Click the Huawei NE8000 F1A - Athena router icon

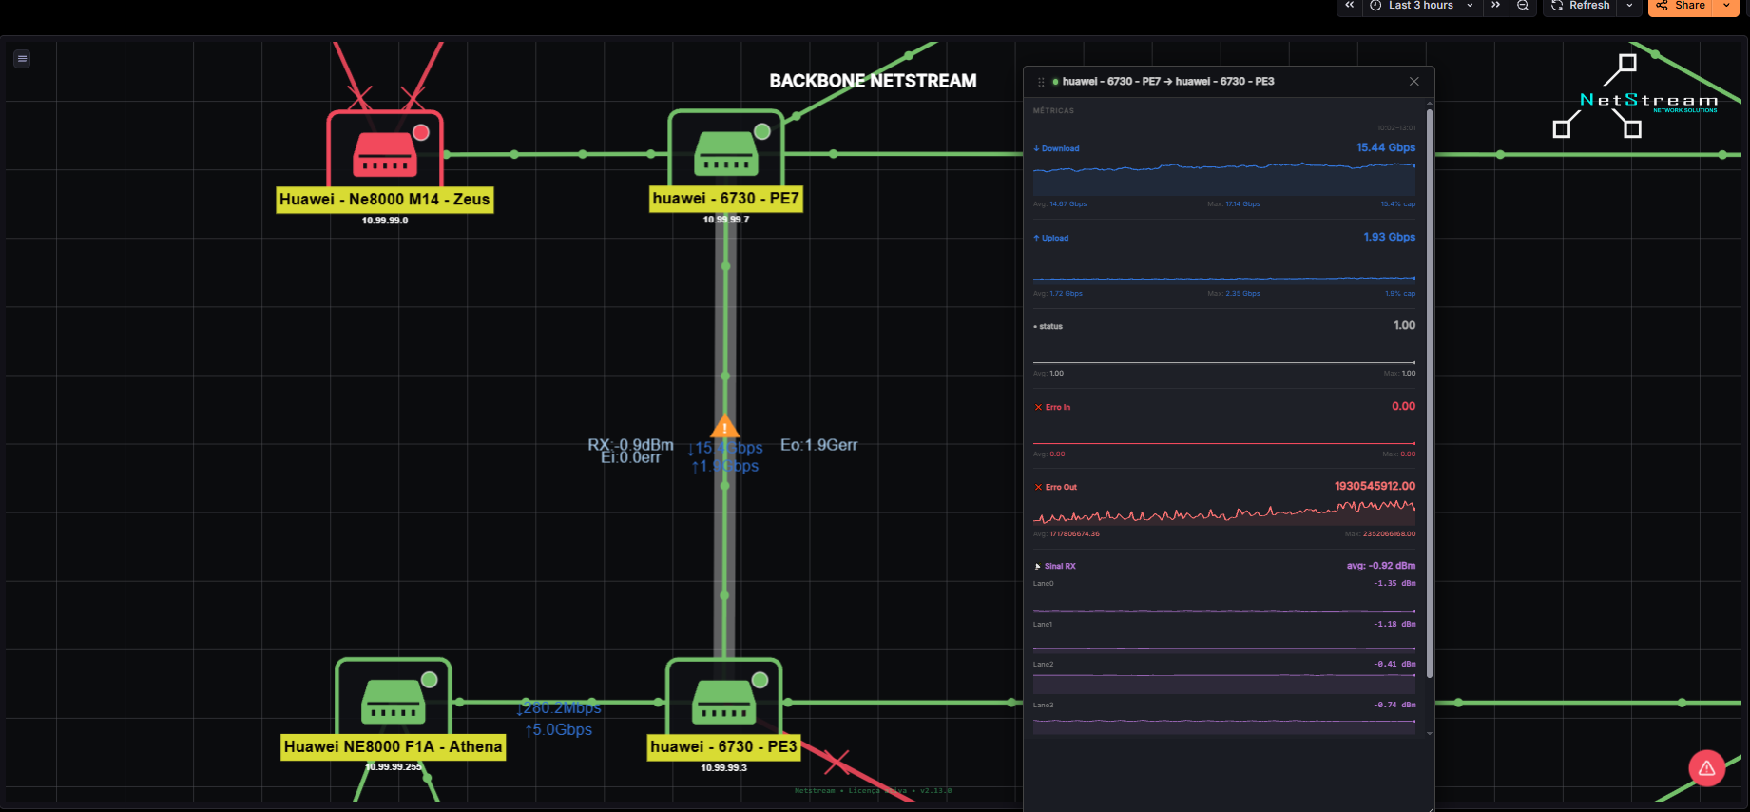click(394, 702)
